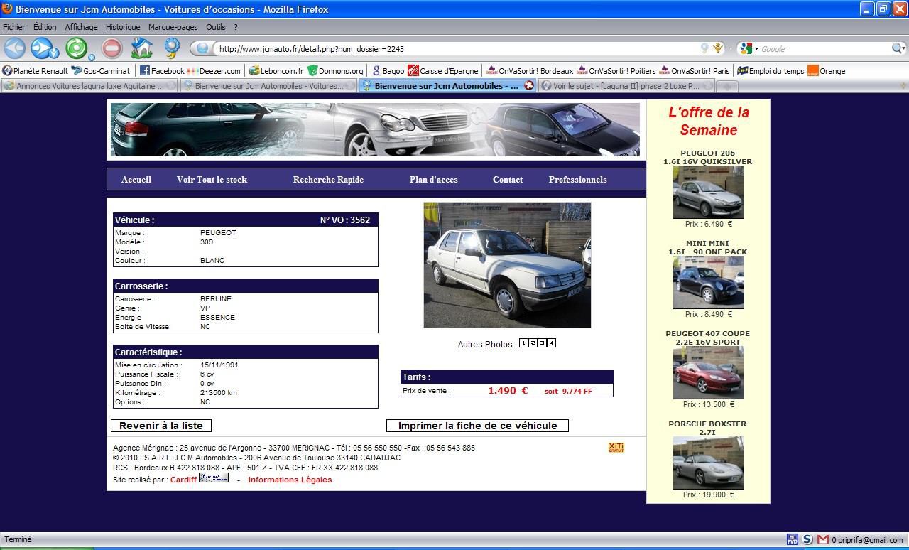Open the Orange bookmark
The height and width of the screenshot is (550, 909).
[827, 70]
